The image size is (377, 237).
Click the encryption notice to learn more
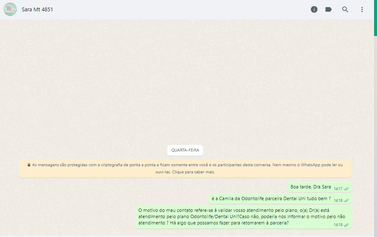185,168
